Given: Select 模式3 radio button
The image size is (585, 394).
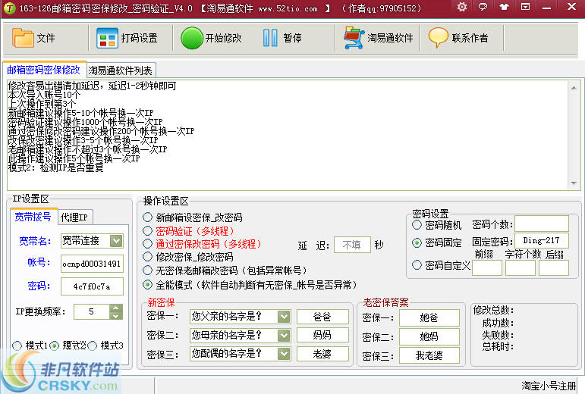Looking at the screenshot, I should tap(92, 346).
